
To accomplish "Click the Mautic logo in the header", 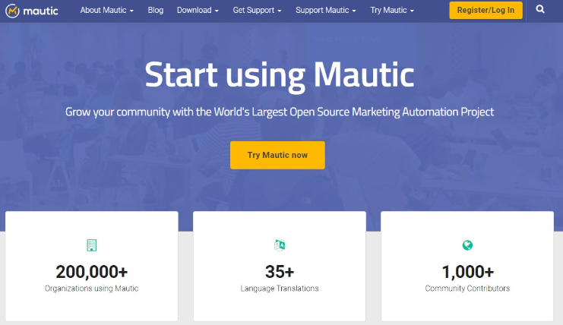I will [32, 11].
